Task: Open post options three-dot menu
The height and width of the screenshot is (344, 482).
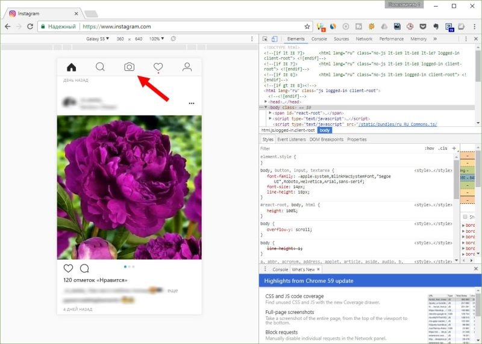Action: coord(192,103)
